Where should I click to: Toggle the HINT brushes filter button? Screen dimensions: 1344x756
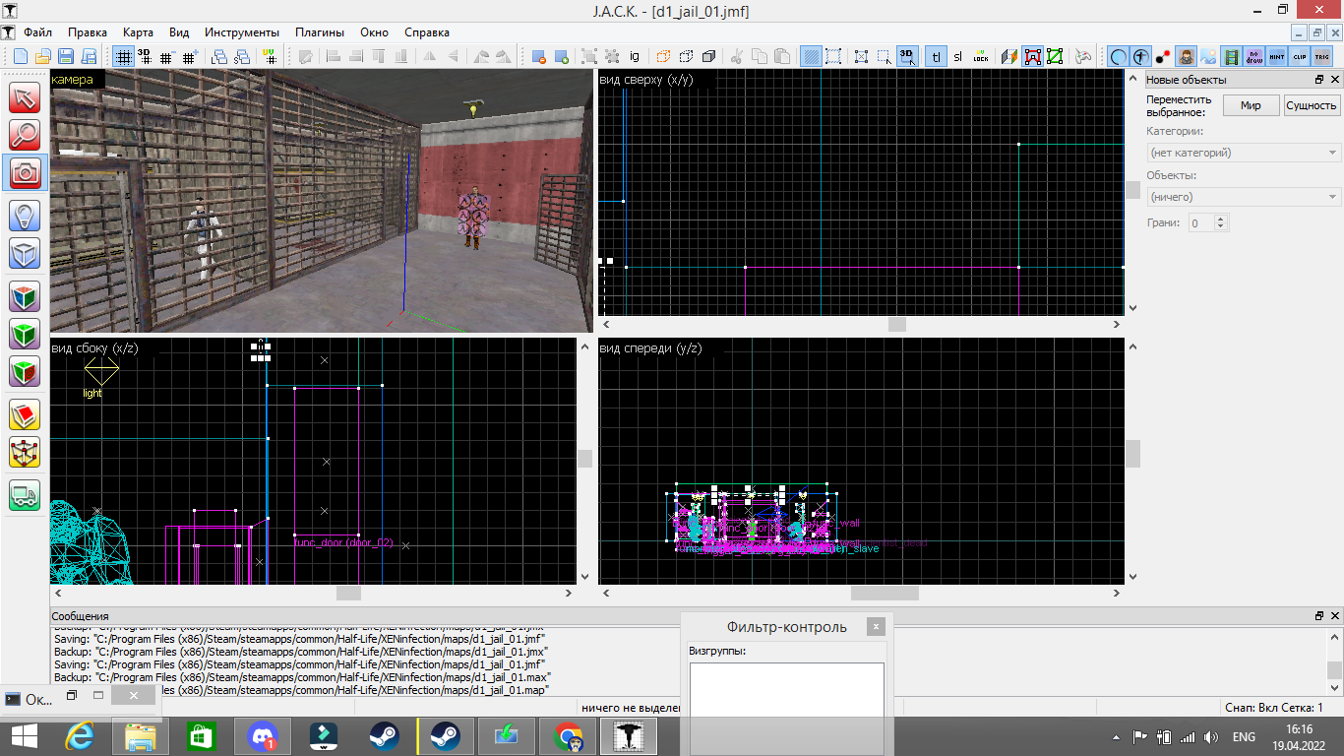1277,56
